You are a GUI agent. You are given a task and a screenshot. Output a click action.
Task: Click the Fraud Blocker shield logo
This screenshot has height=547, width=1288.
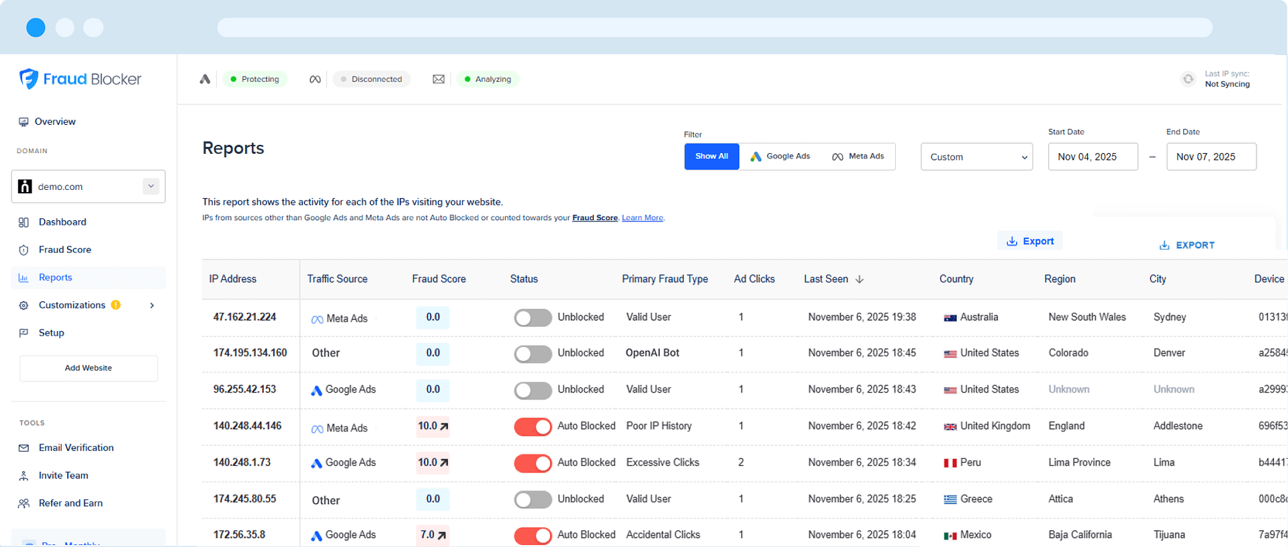tap(29, 79)
